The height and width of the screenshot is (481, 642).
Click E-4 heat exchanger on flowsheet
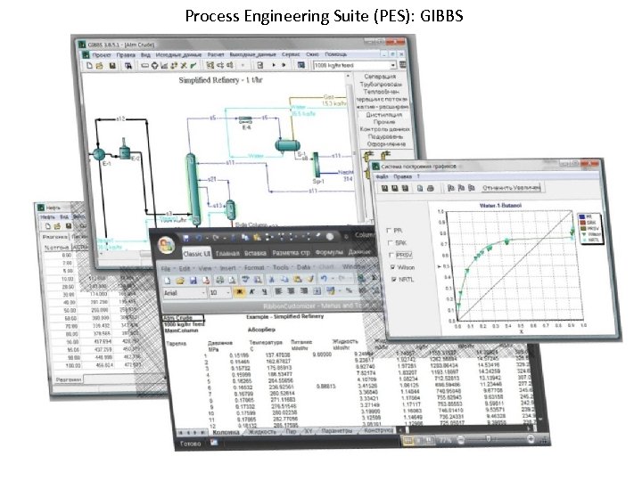(x=245, y=119)
